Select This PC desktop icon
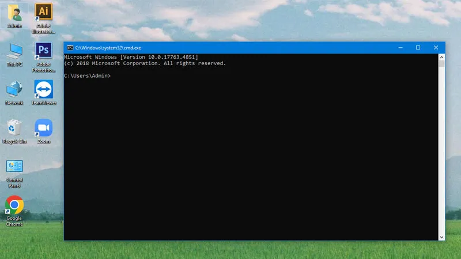Image resolution: width=461 pixels, height=259 pixels. (14, 55)
